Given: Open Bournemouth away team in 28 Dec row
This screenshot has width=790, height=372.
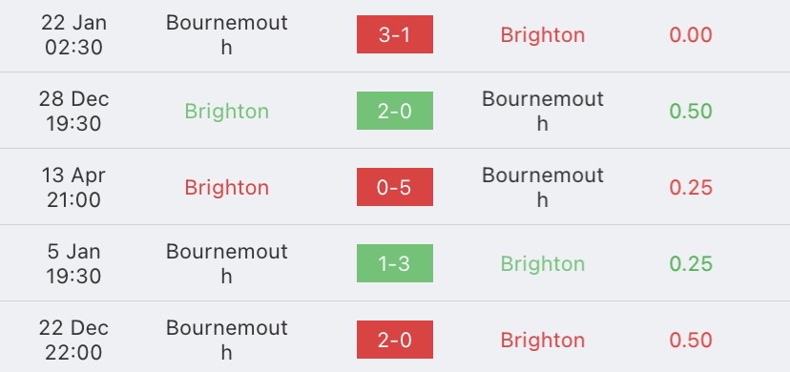Looking at the screenshot, I should [x=543, y=112].
